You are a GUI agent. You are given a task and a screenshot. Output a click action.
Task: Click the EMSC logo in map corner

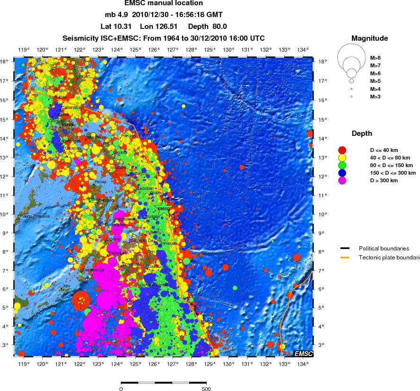(304, 354)
